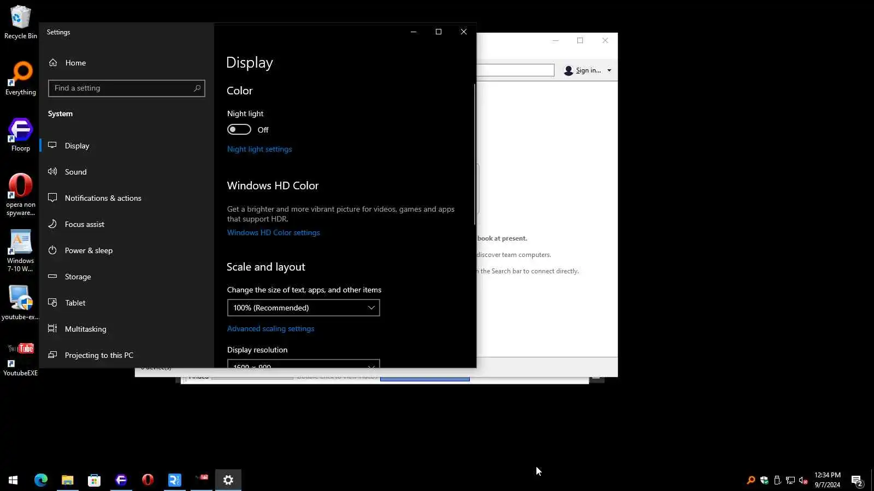This screenshot has height=491, width=874.
Task: Select the YoutubeEXE desktop shortcut
Action: (21, 359)
